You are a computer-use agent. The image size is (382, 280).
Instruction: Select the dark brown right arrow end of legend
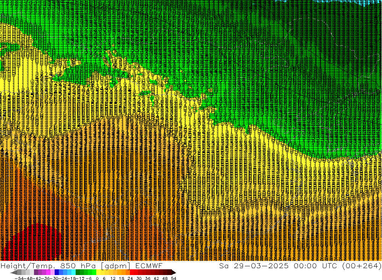tap(173, 272)
